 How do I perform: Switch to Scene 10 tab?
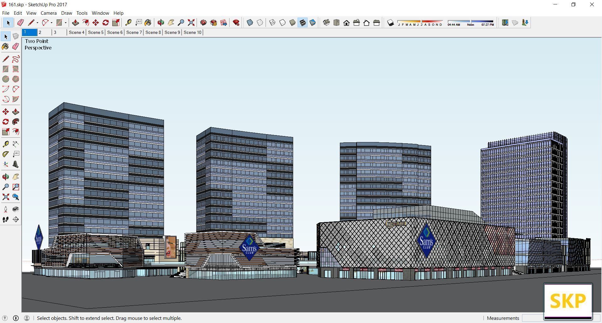pos(193,32)
